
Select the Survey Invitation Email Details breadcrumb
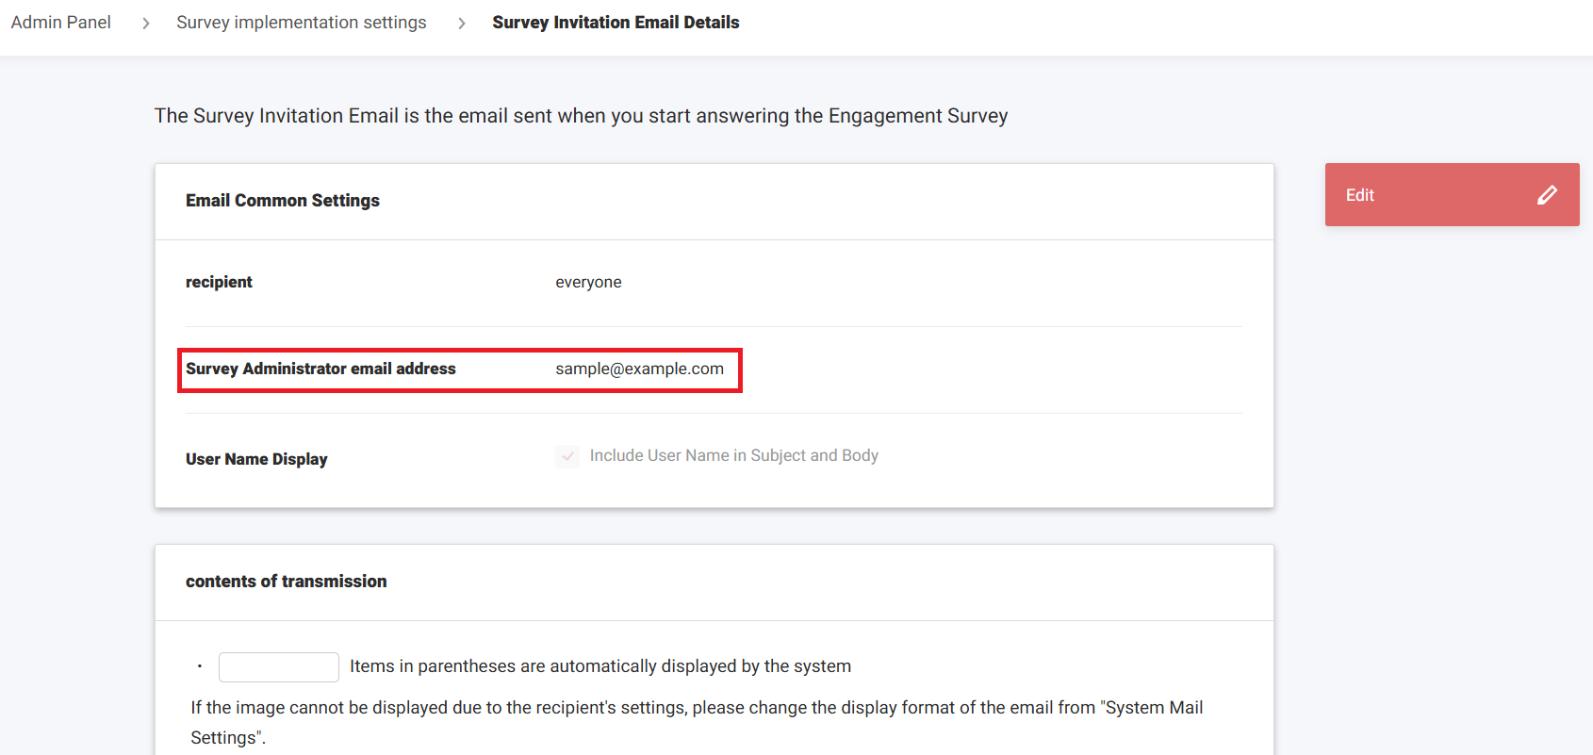[x=616, y=22]
